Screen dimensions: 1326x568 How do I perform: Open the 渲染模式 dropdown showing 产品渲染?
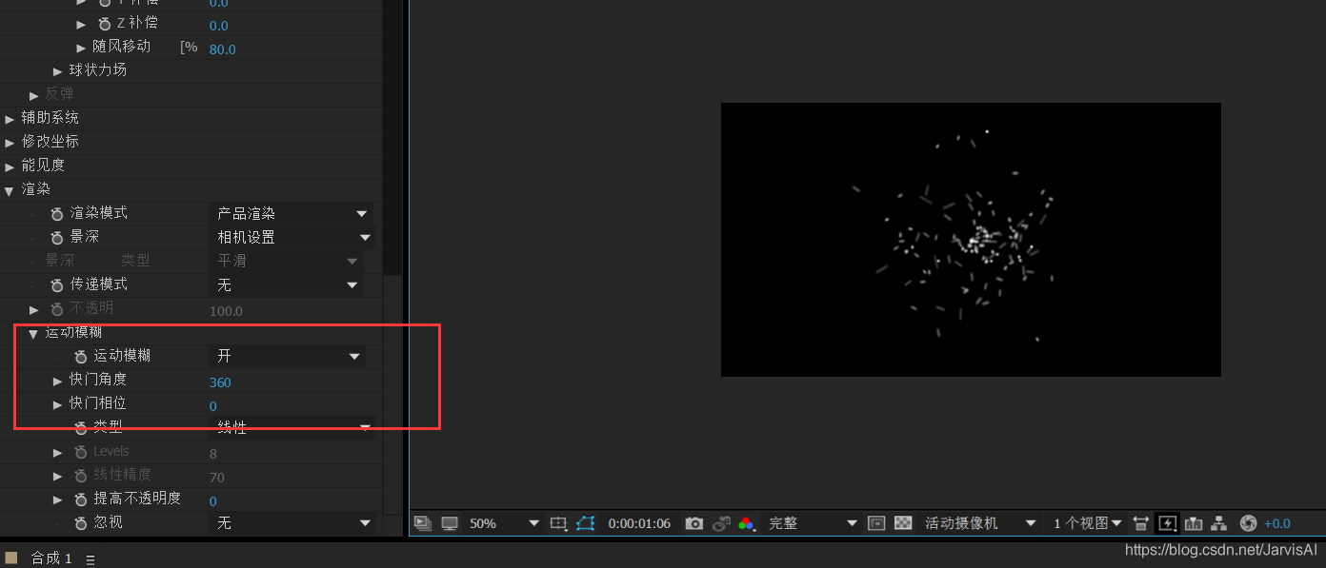pyautogui.click(x=291, y=213)
